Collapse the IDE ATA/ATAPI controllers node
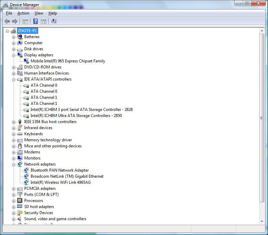 pyautogui.click(x=13, y=80)
